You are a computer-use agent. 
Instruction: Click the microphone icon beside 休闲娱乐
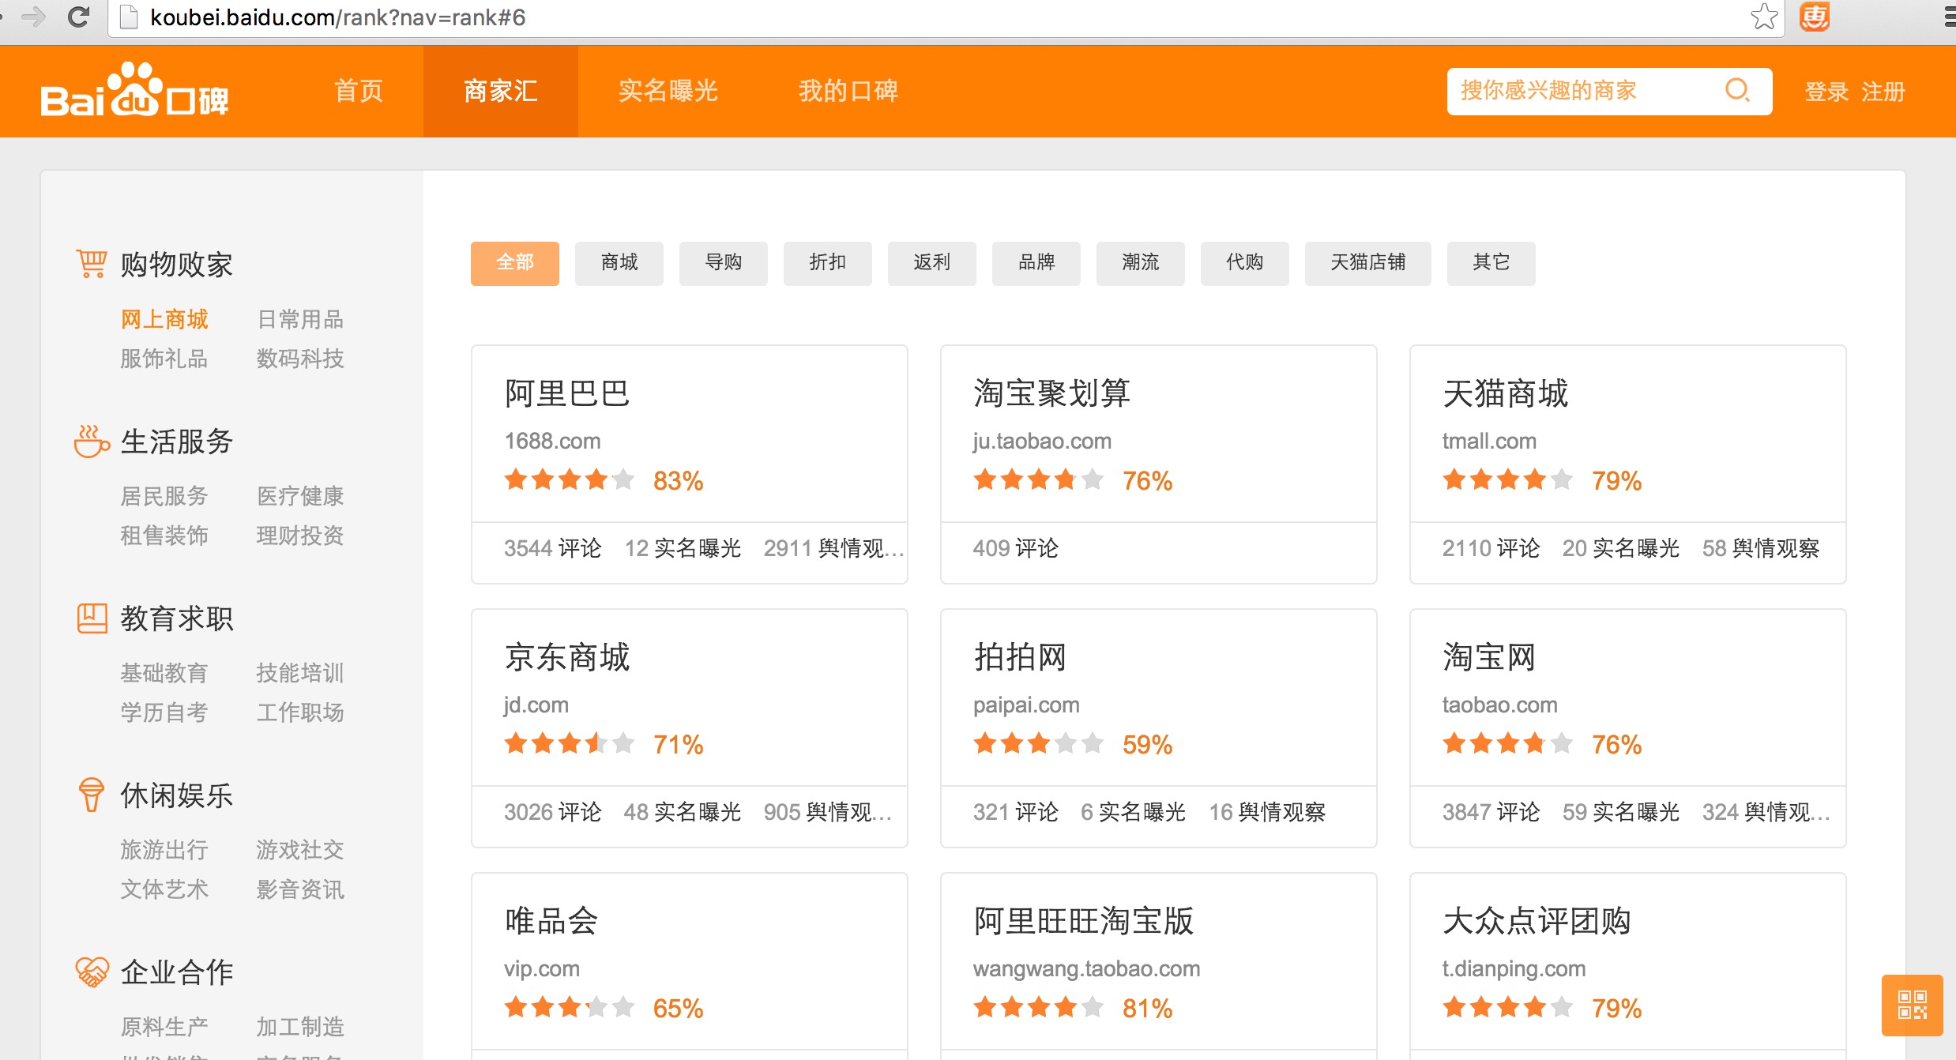tap(92, 795)
